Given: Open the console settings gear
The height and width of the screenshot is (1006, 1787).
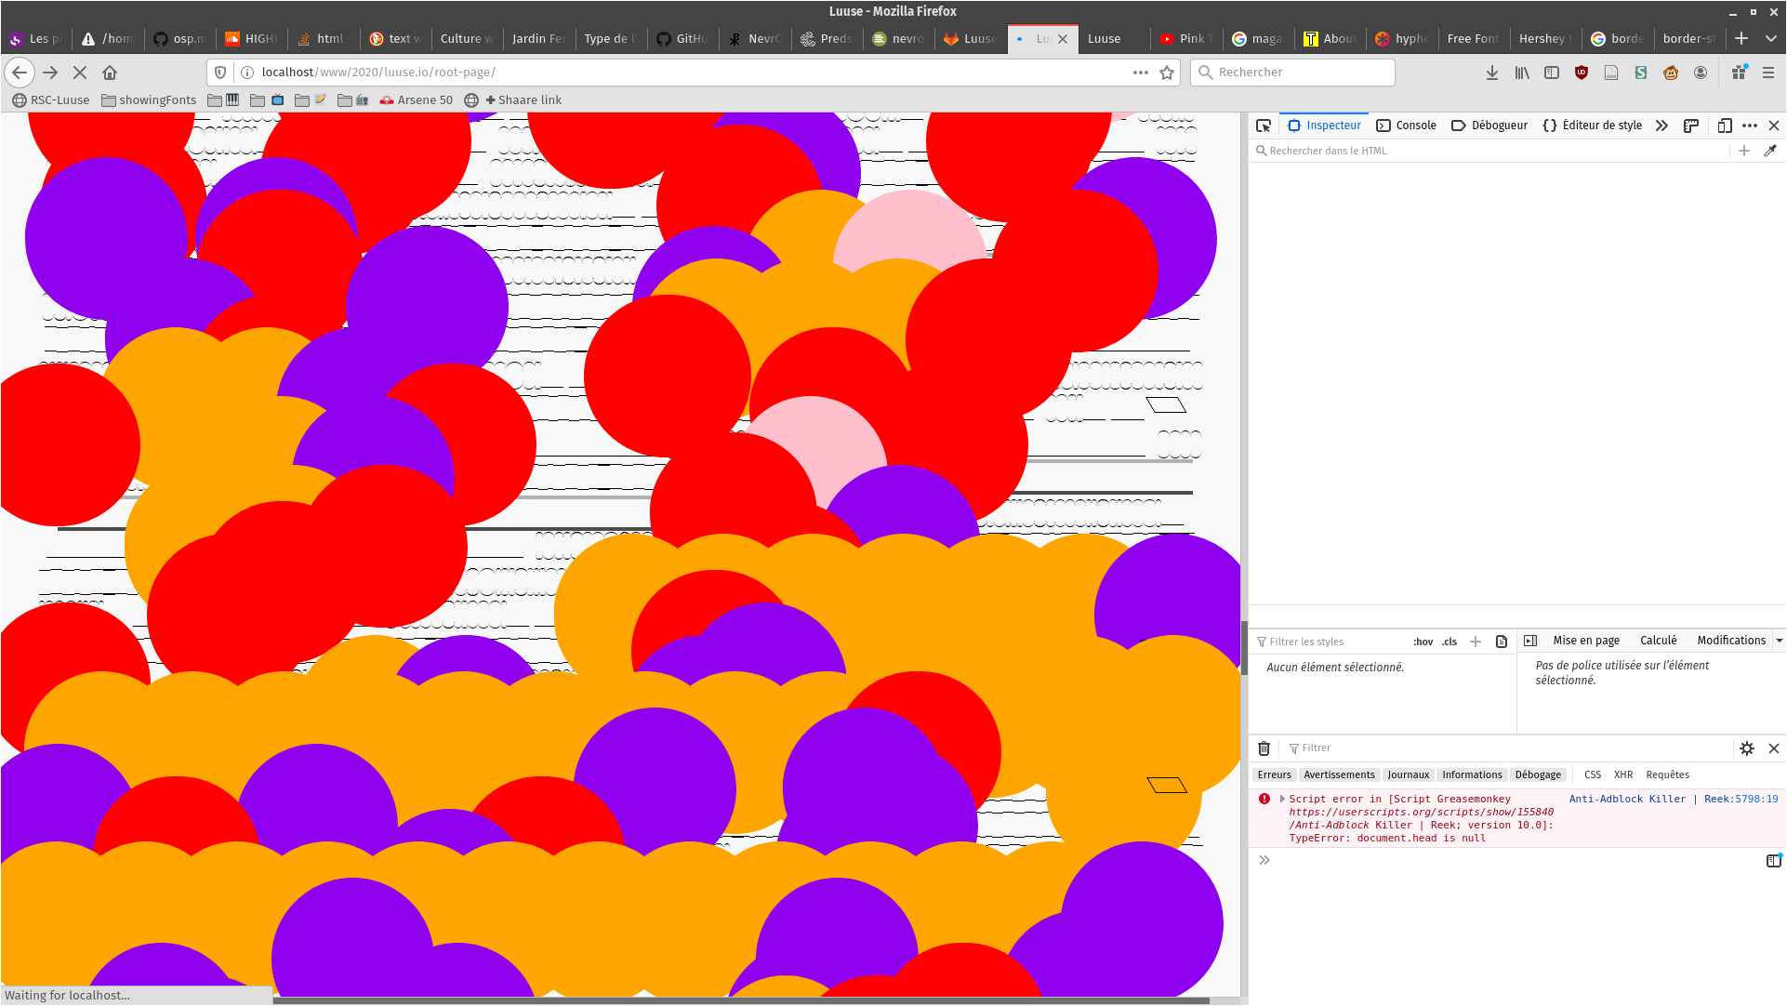Looking at the screenshot, I should pos(1747,748).
